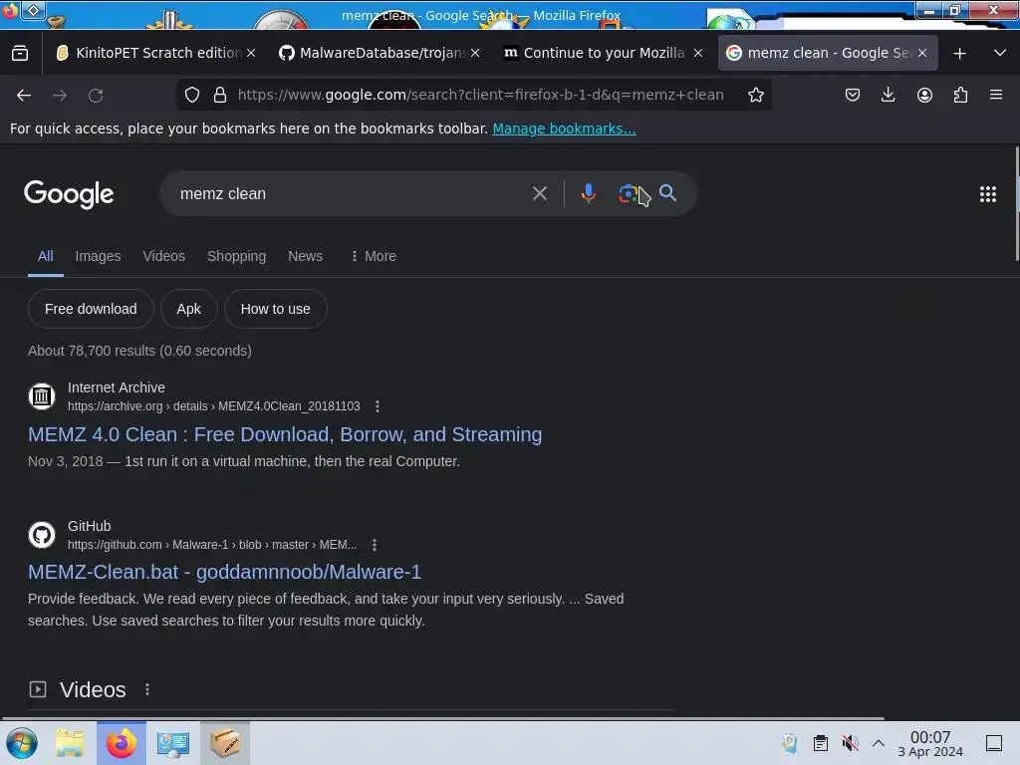The width and height of the screenshot is (1020, 765).
Task: Click Firefox icon in taskbar
Action: point(122,743)
